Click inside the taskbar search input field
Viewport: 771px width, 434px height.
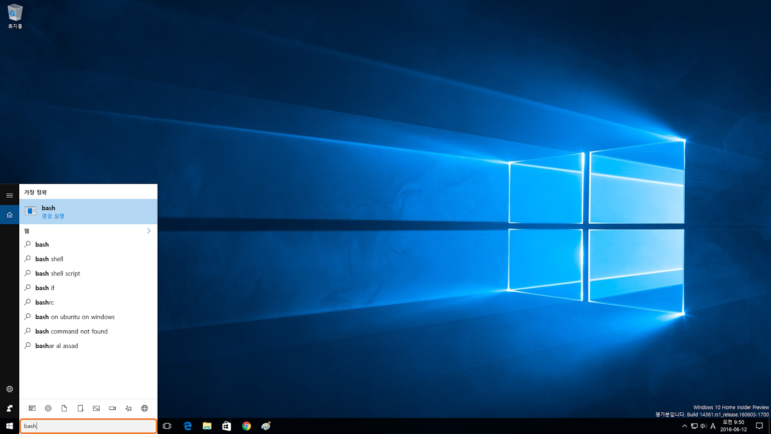[x=88, y=426]
